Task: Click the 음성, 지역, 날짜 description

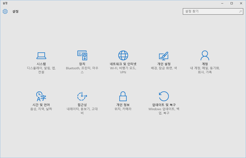Action: [41, 109]
